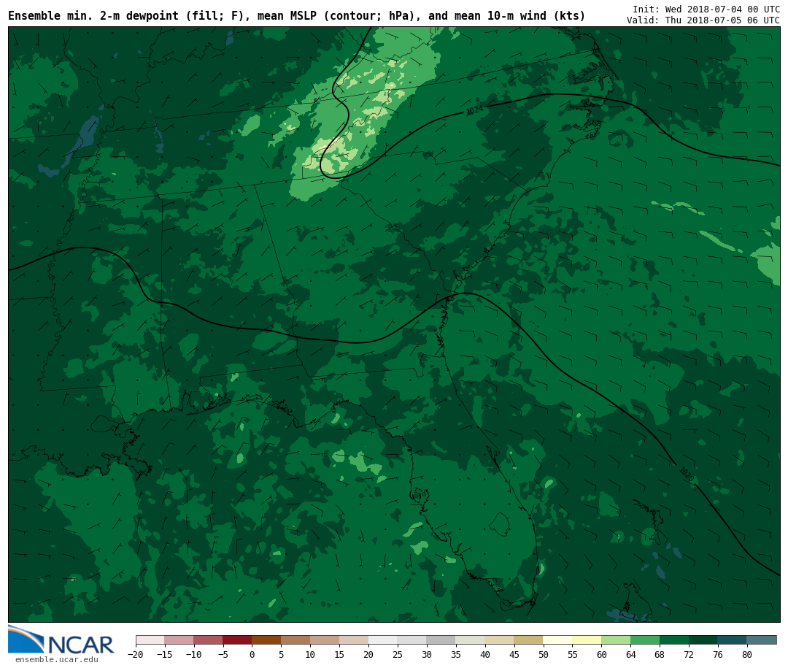Select the medium green swatch between 64 and 68
The height and width of the screenshot is (668, 788).
point(645,640)
